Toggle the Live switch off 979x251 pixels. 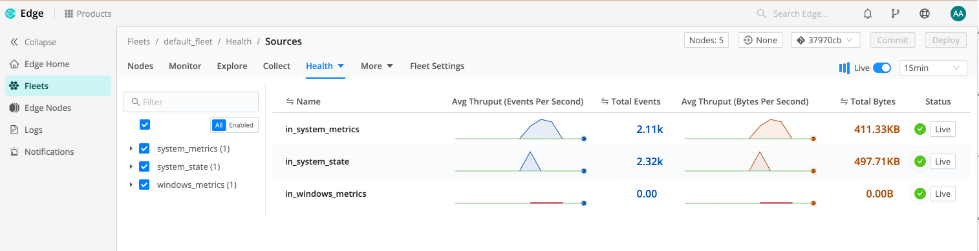click(882, 68)
